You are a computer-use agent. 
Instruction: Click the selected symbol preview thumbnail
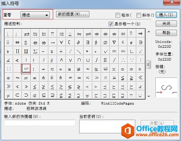pyautogui.click(x=166, y=87)
